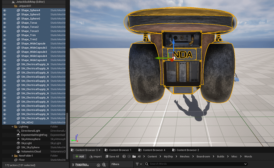Click the SkyLight icon

click(x=18, y=143)
